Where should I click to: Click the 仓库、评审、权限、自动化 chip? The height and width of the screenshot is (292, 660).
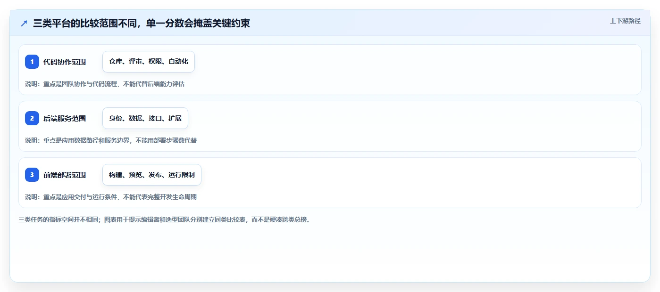click(149, 62)
